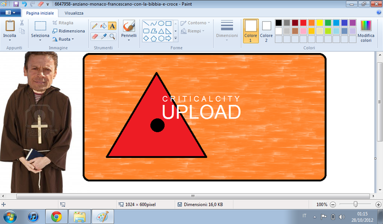Image resolution: width=383 pixels, height=224 pixels.
Task: Choose the Right arrow shape
Action: [x=169, y=38]
